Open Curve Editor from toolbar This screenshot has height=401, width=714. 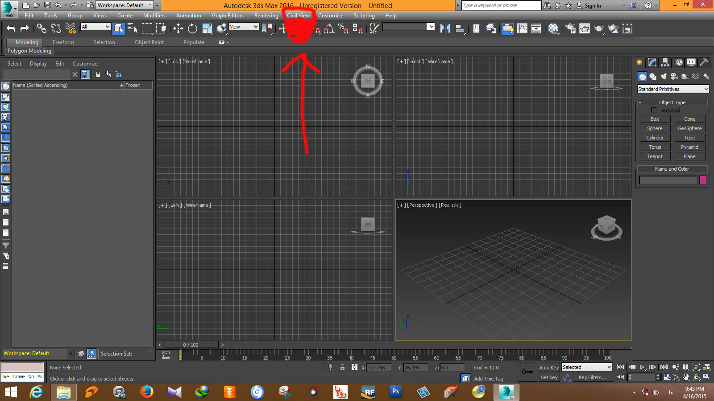coord(522,29)
